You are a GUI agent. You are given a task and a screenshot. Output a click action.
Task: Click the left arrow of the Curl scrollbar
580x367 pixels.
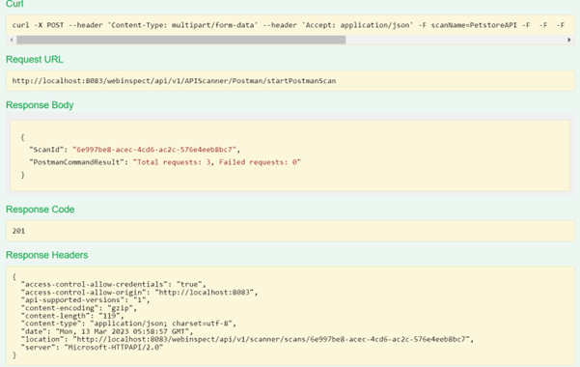click(x=12, y=40)
